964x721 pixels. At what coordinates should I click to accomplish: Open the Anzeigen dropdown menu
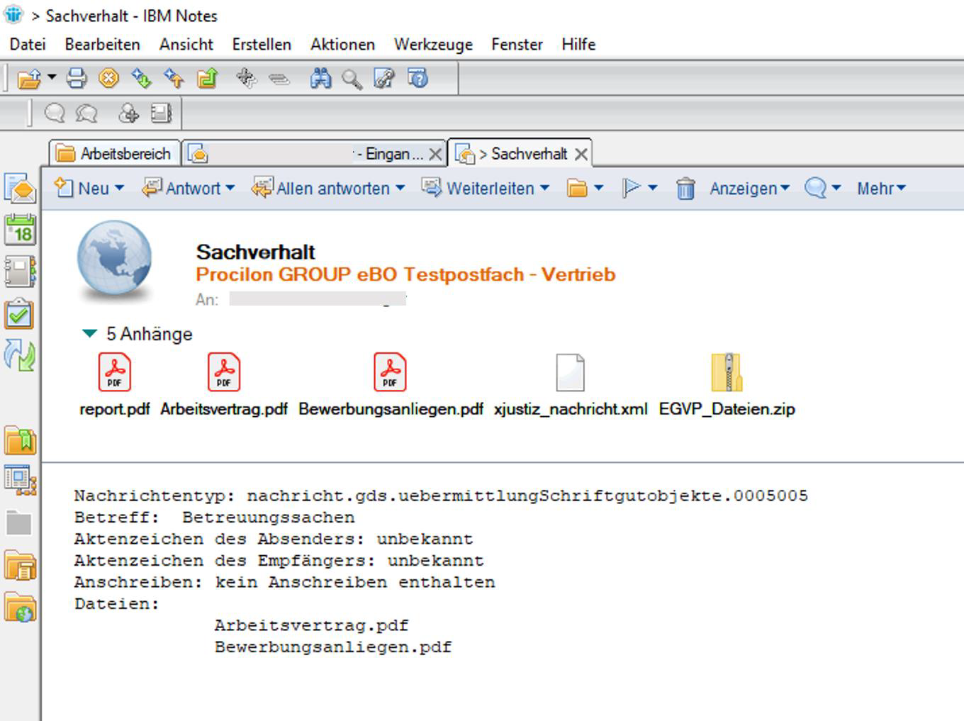[749, 189]
